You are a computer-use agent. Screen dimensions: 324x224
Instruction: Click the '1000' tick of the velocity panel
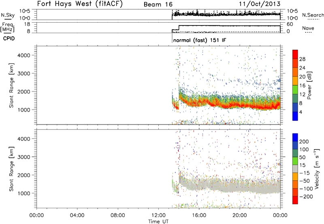pyautogui.click(x=24, y=193)
